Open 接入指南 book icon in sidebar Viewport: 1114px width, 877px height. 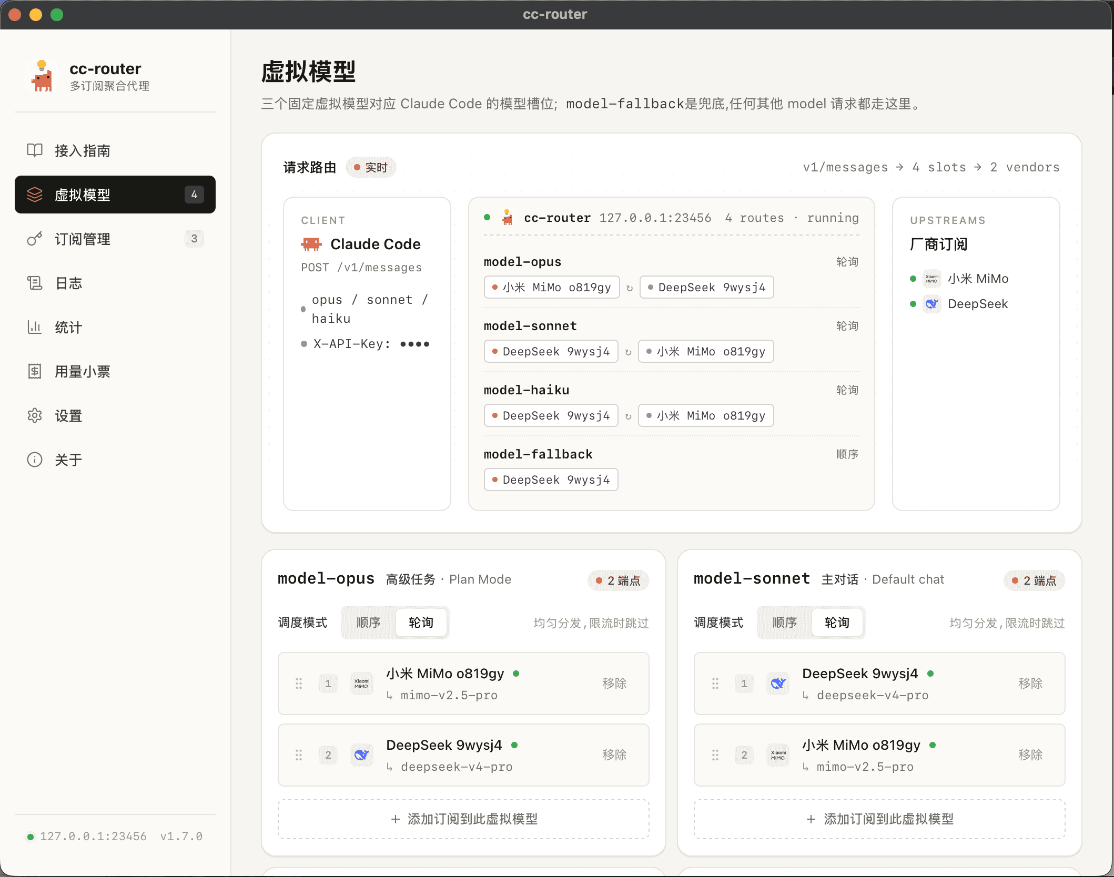[x=35, y=150]
